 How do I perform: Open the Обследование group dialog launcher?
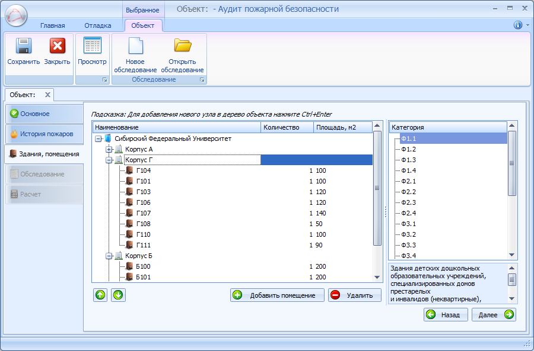click(202, 80)
